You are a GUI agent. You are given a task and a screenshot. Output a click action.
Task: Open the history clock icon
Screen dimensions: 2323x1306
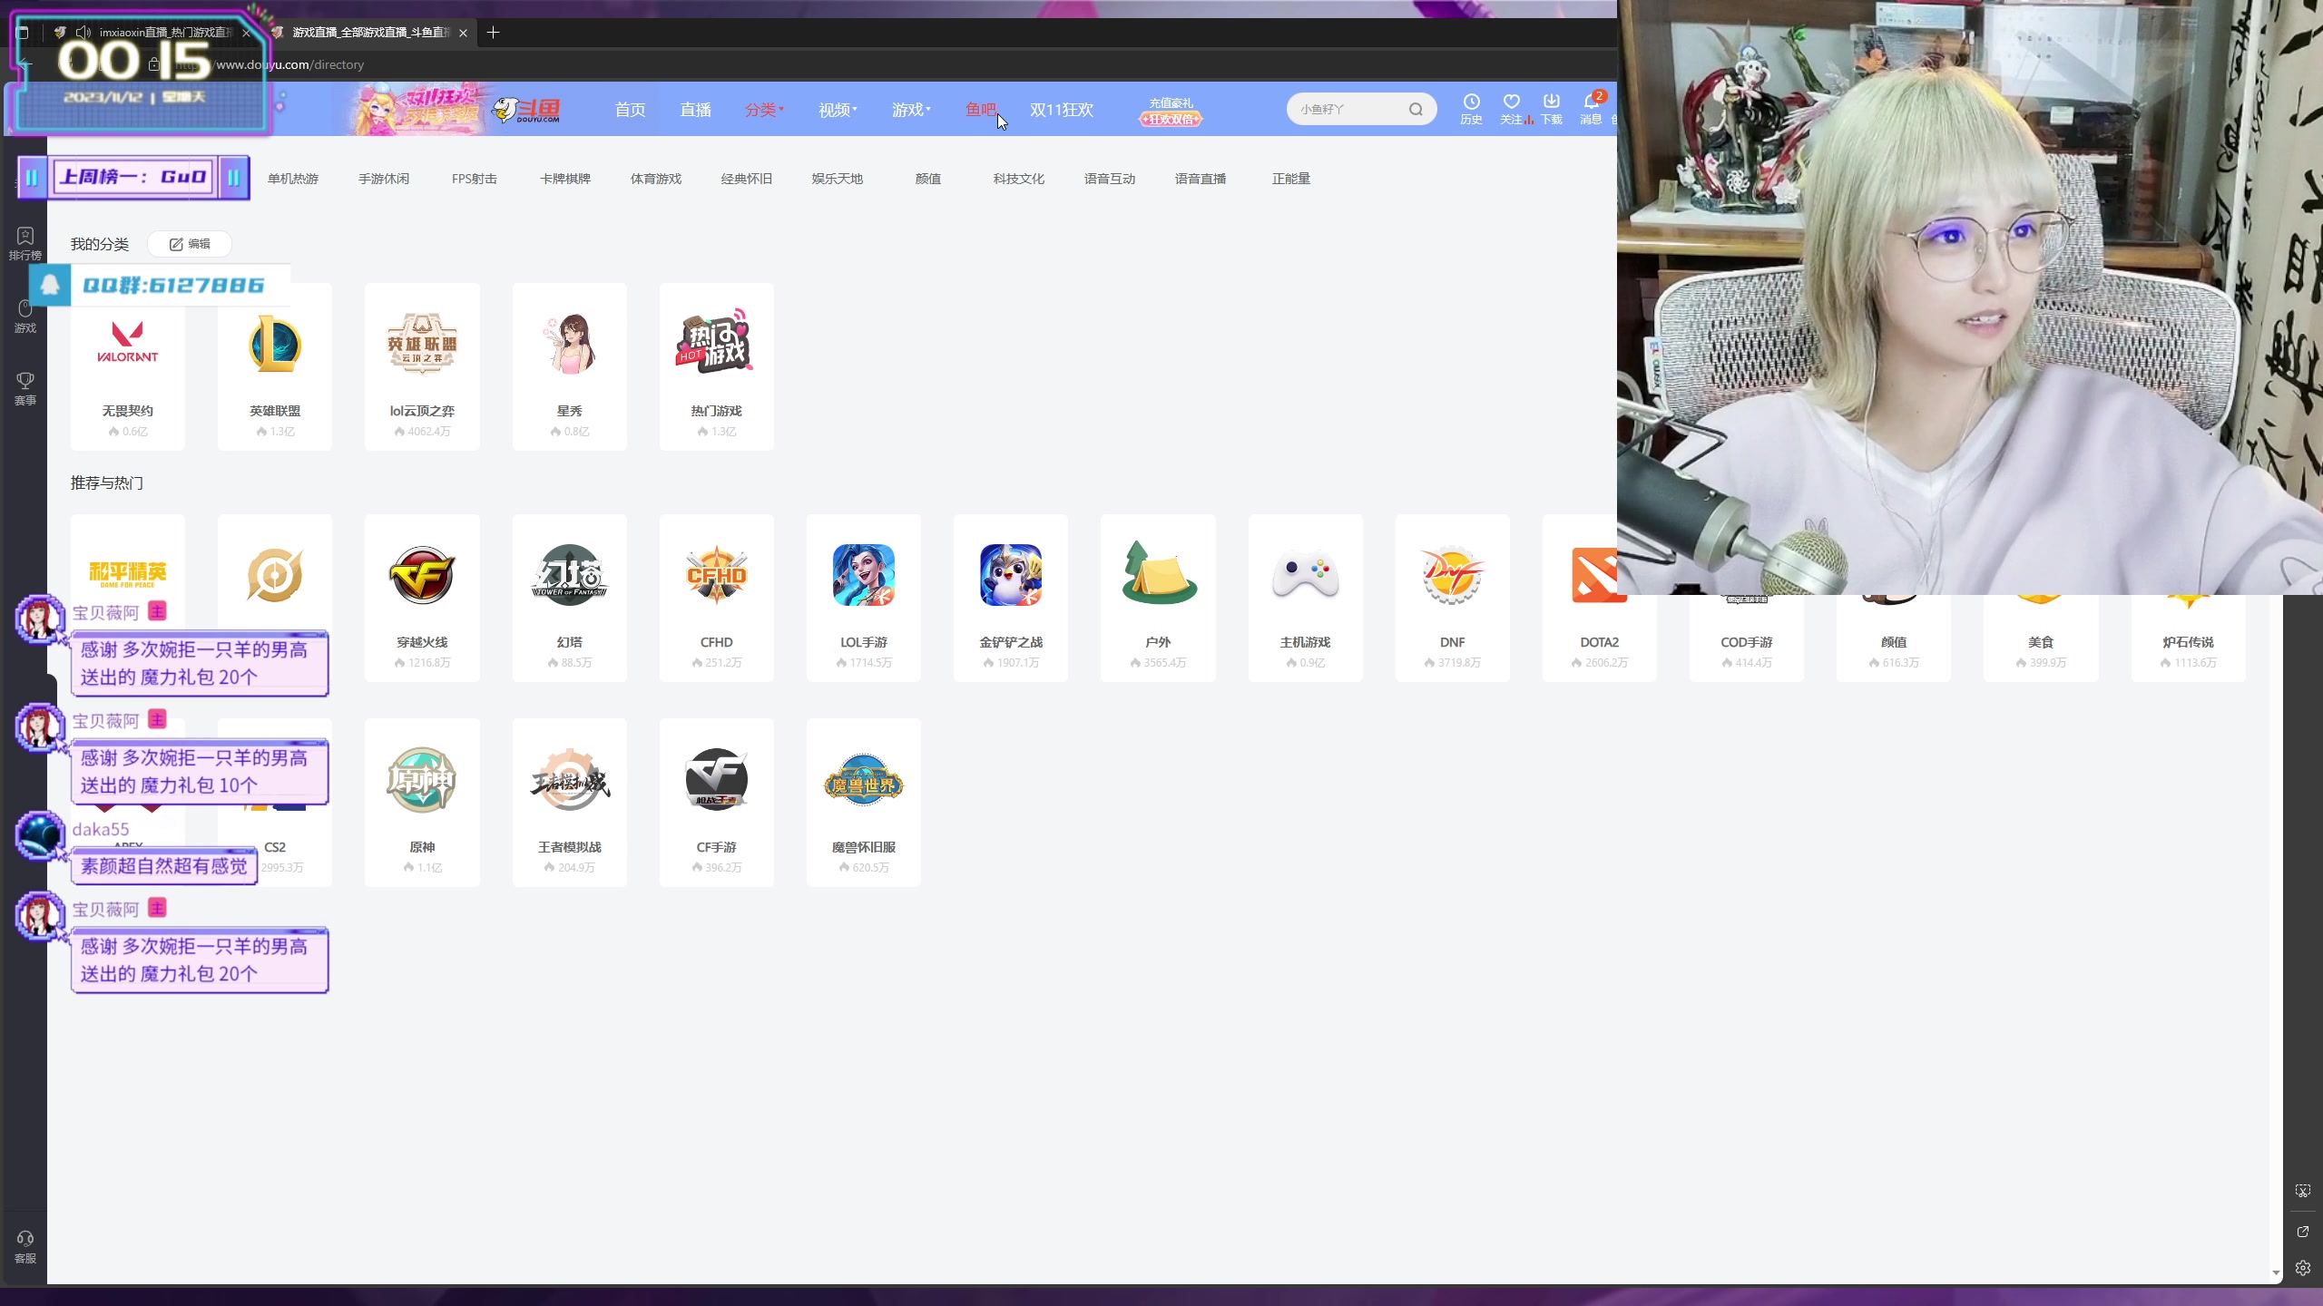[1471, 102]
